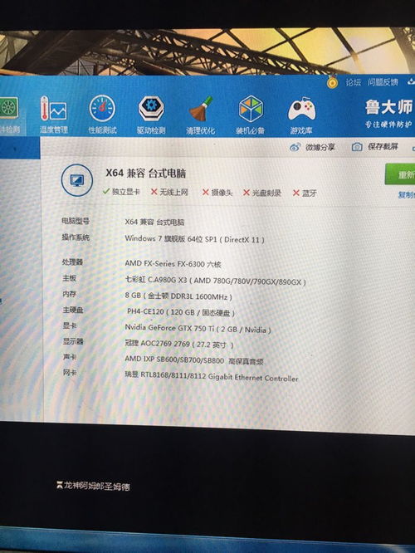Viewport: 415px width, 553px height.
Task: Click the PH4-CE120 120 GB disk value
Action: 181,312
